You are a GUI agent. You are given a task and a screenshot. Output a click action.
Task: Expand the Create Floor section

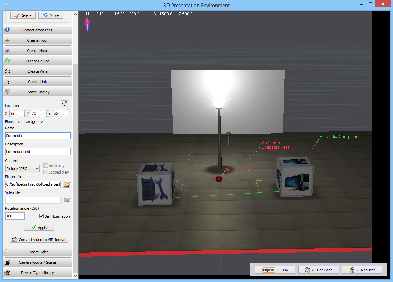tap(38, 40)
